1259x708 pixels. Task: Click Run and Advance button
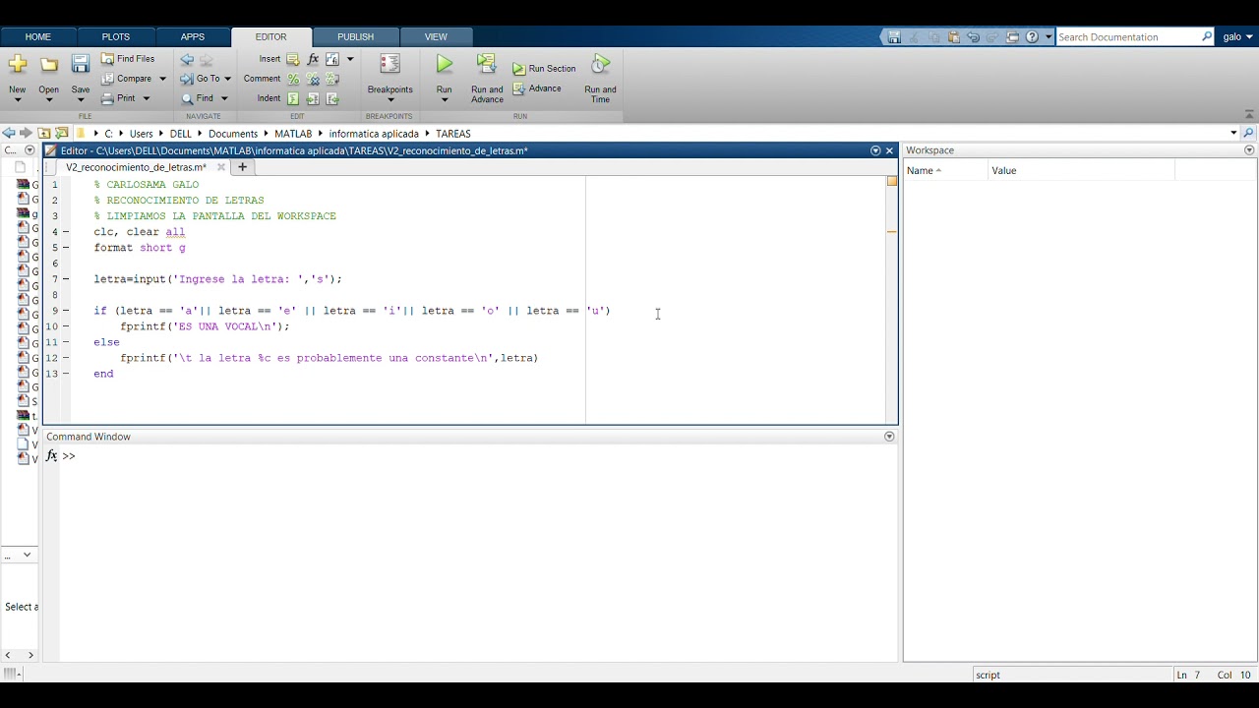point(487,79)
